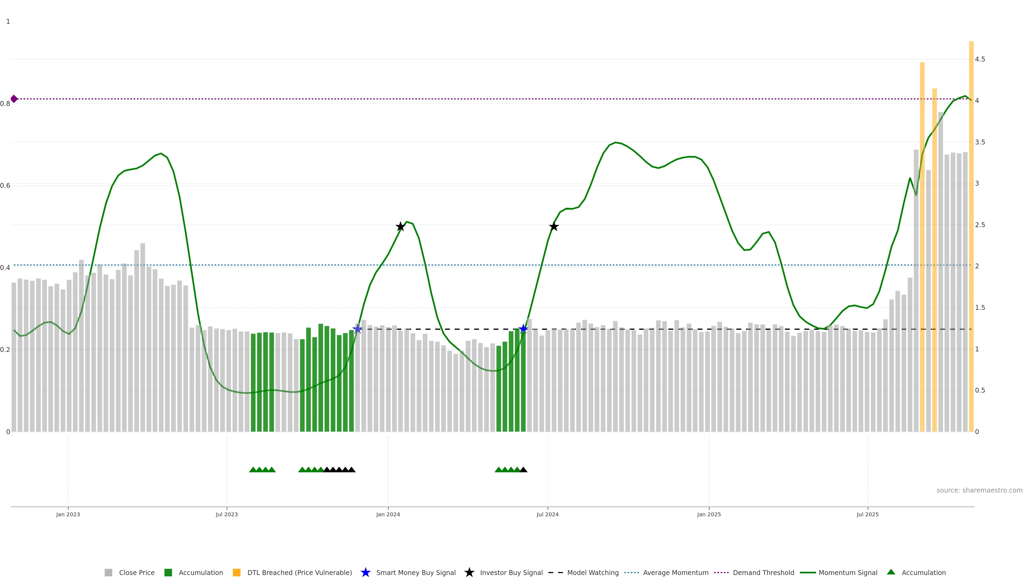Click the black Investor Buy star near Jan 2024
The image size is (1036, 582).
pyautogui.click(x=400, y=227)
